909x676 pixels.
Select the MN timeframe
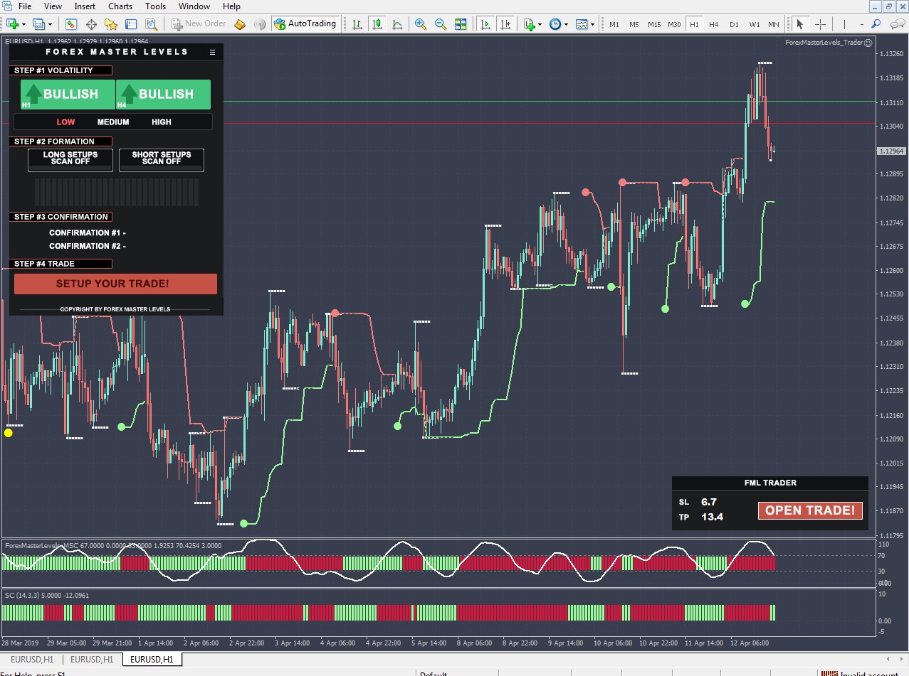coord(774,24)
